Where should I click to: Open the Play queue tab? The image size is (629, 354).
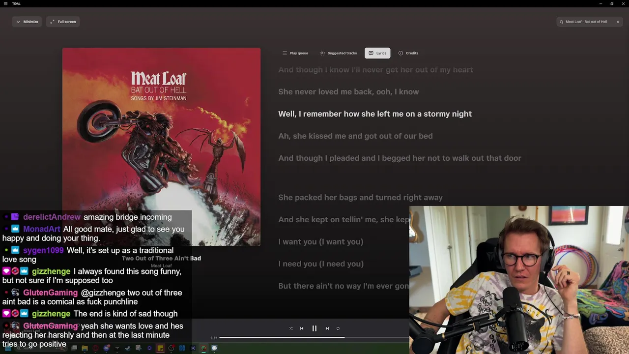[295, 53]
